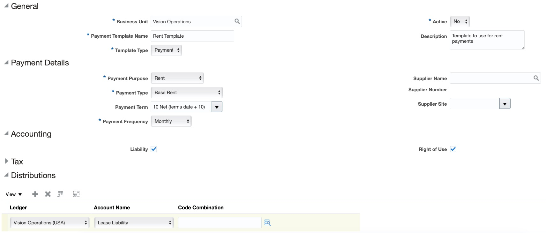The image size is (546, 233).
Task: Click the Payment Template Name field
Action: (x=192, y=36)
